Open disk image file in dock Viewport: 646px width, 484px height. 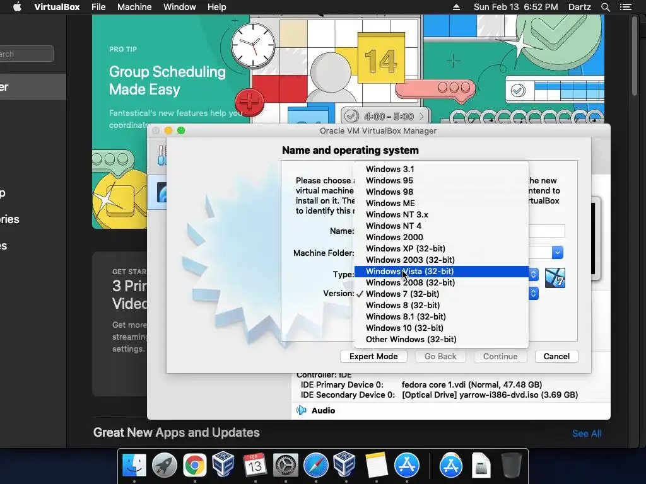click(481, 466)
